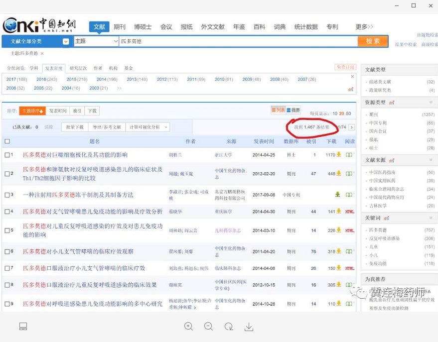Go to next page with the arrow control
This screenshot has width=438, height=342.
(352, 127)
